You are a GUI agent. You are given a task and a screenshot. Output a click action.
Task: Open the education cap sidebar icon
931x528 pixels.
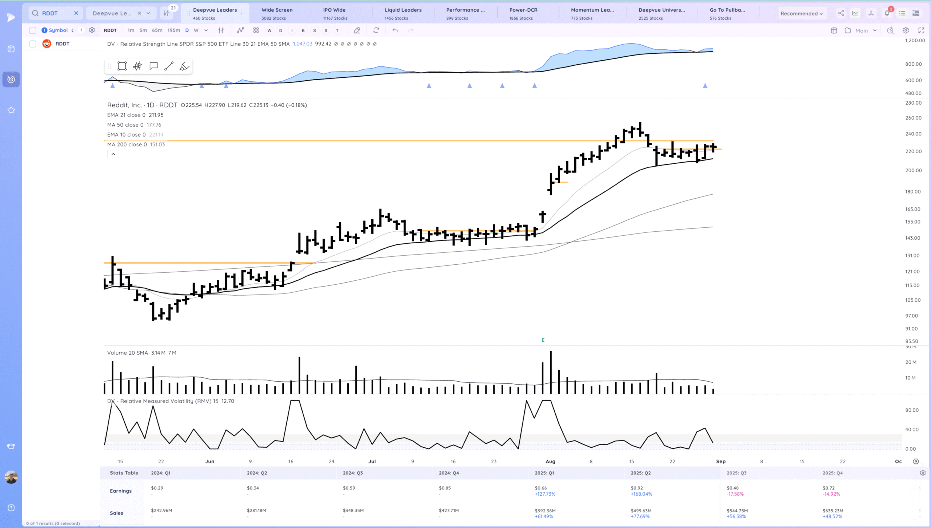tap(11, 446)
